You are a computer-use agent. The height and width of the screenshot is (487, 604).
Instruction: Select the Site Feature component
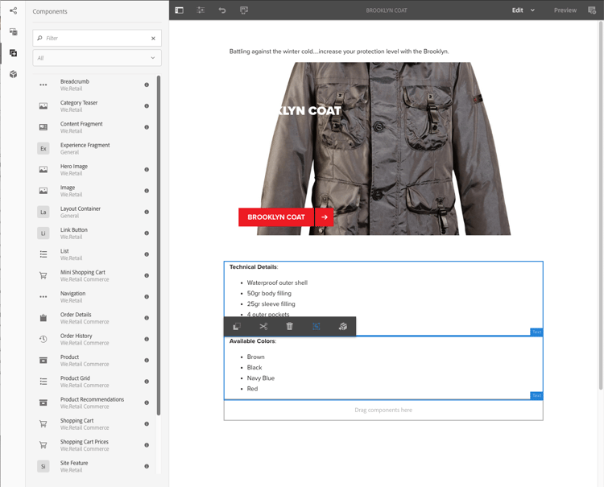94,466
